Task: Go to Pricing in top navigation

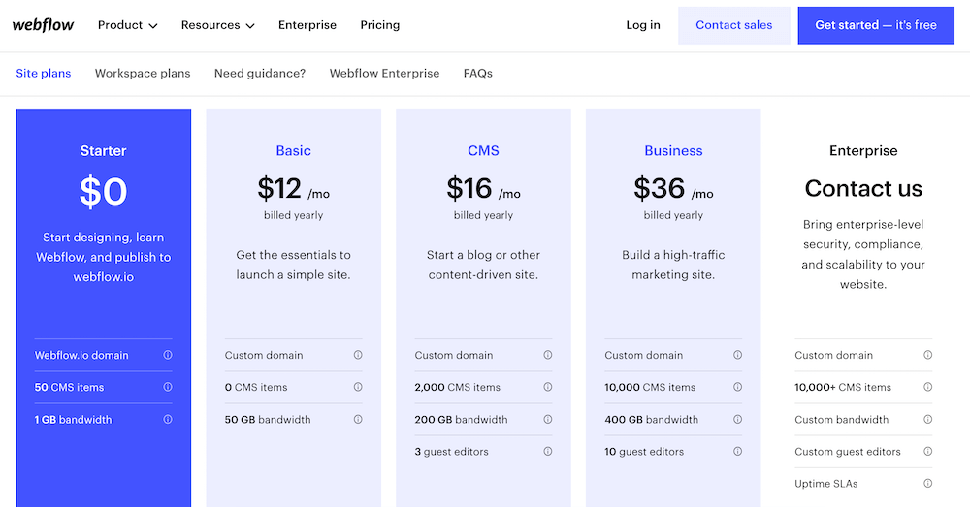Action: click(379, 25)
